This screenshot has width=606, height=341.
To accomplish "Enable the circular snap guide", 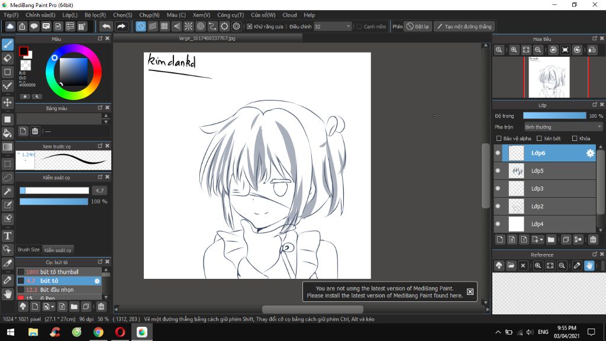I will click(x=200, y=26).
